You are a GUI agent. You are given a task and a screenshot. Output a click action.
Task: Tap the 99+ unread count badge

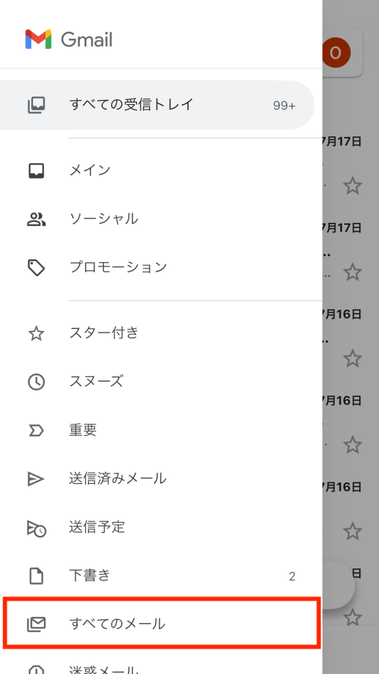tap(284, 106)
